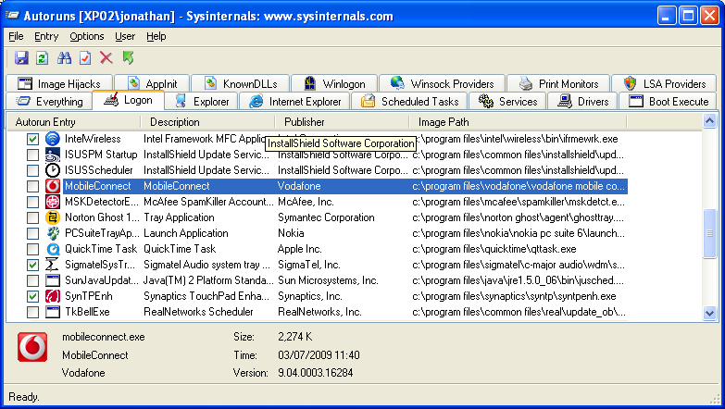The image size is (725, 409).
Task: Click the vertical scrollbar thumb
Action: [709, 233]
